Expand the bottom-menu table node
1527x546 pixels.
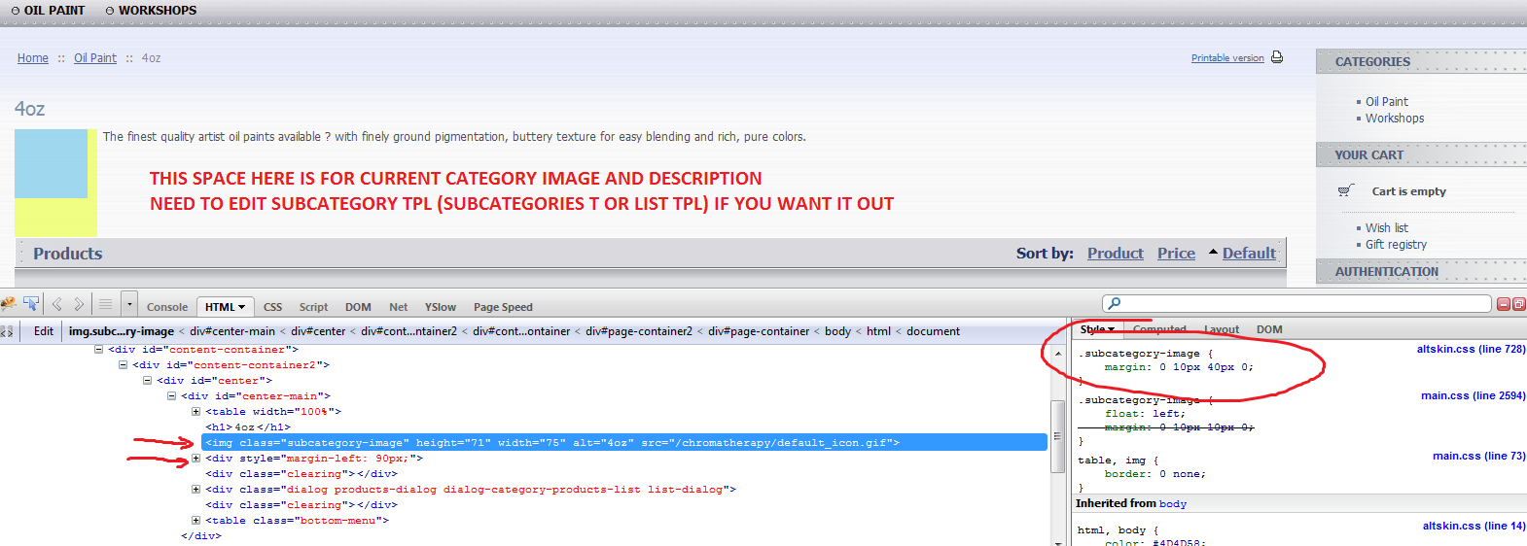point(195,521)
